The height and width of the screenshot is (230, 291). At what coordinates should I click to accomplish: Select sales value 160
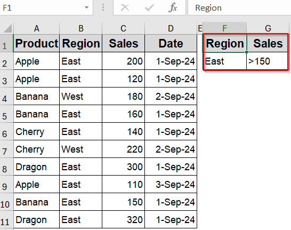(x=124, y=114)
